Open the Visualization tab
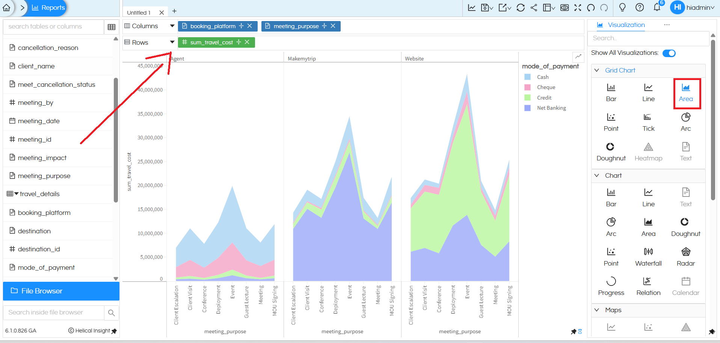The width and height of the screenshot is (720, 343). point(621,25)
